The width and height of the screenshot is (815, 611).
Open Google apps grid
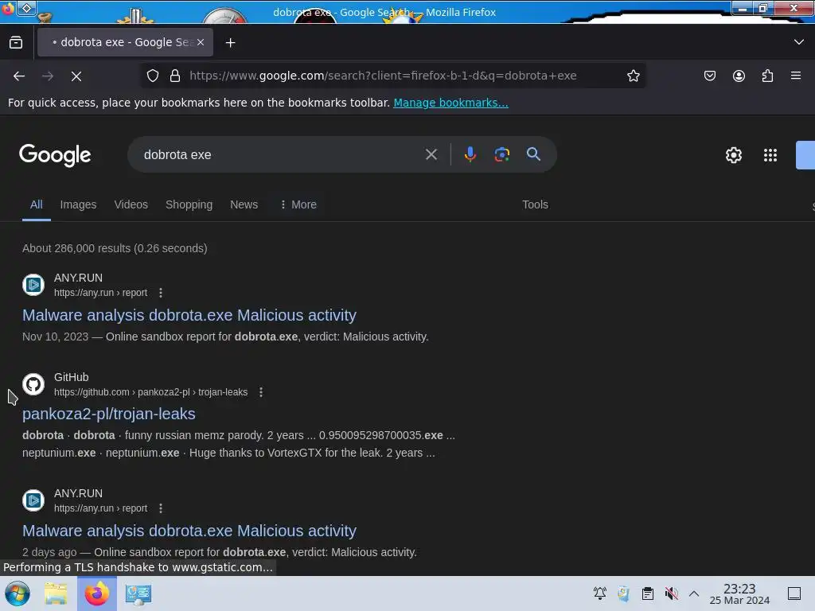point(770,155)
